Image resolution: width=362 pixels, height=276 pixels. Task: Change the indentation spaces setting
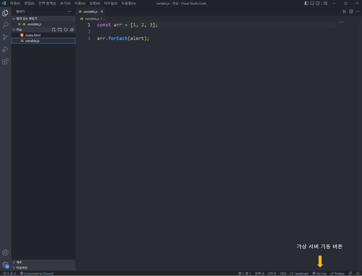(259, 274)
